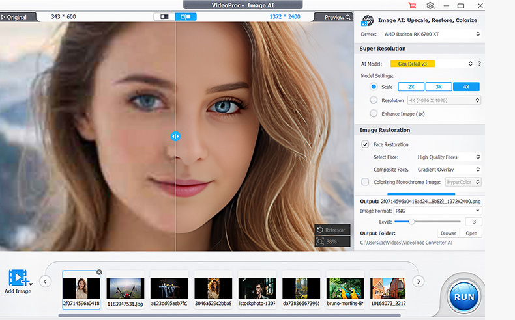Click the Level slider handle

coord(412,222)
